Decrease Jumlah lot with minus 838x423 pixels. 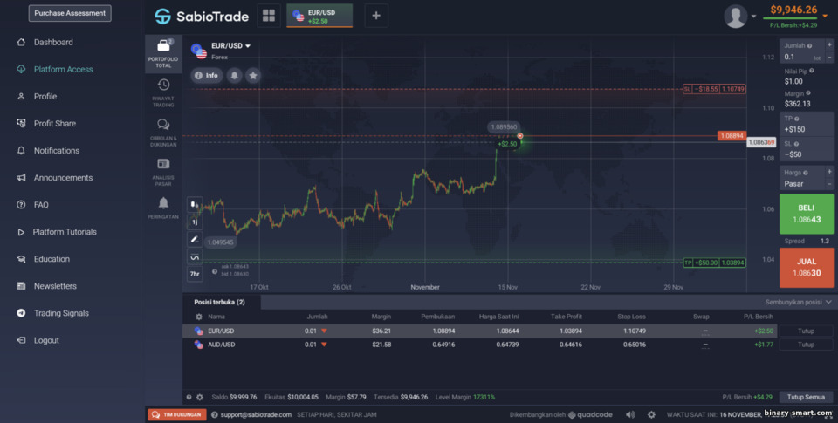[829, 58]
